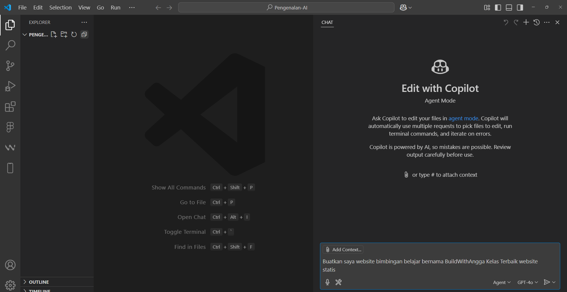Open the Search view in activity bar
The height and width of the screenshot is (292, 567).
click(x=10, y=46)
